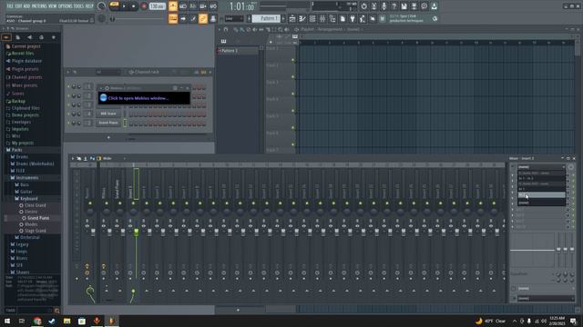Expand Channel presets folder
Screen dimensions: 583x327
pos(26,77)
